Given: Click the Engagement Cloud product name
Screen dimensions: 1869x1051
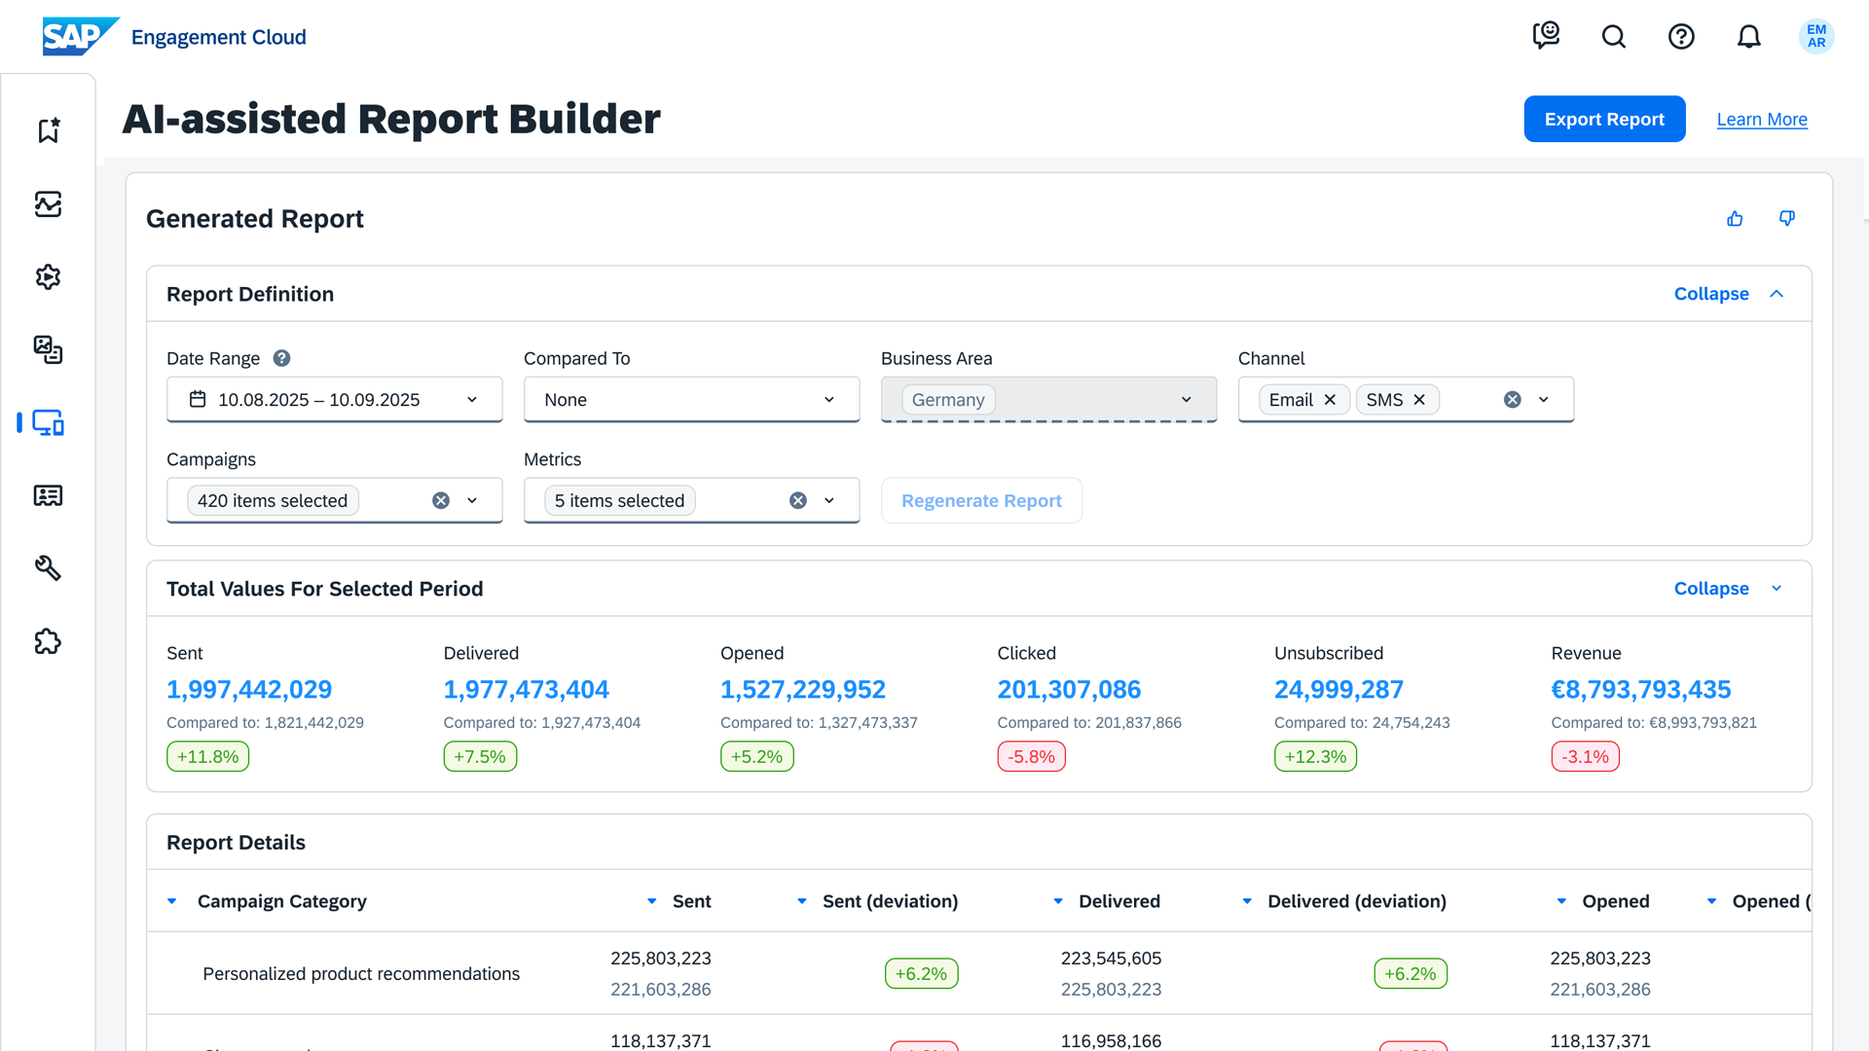Looking at the screenshot, I should [219, 37].
